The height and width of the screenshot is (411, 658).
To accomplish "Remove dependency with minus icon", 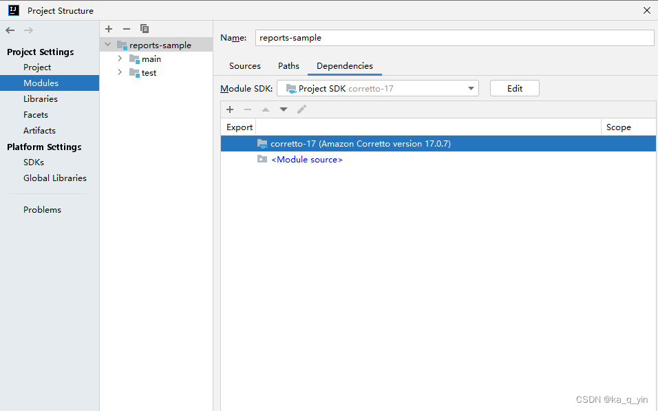I will (248, 109).
